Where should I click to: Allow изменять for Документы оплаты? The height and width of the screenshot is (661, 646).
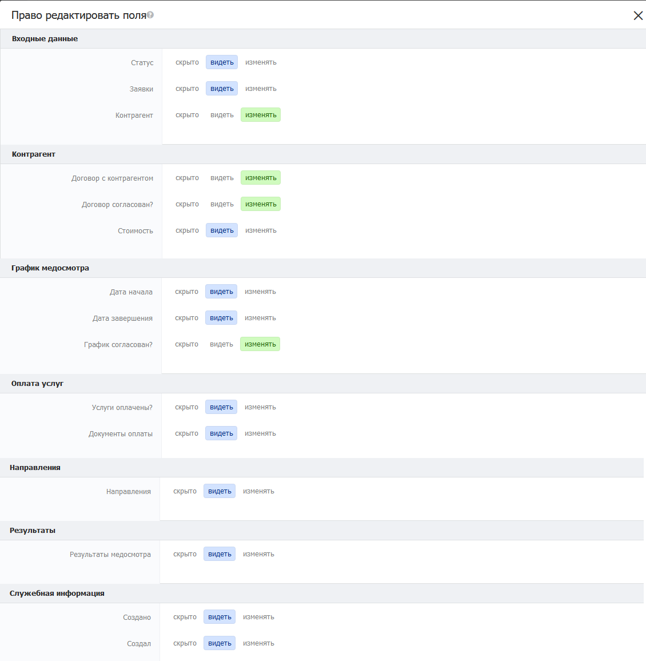coord(261,433)
